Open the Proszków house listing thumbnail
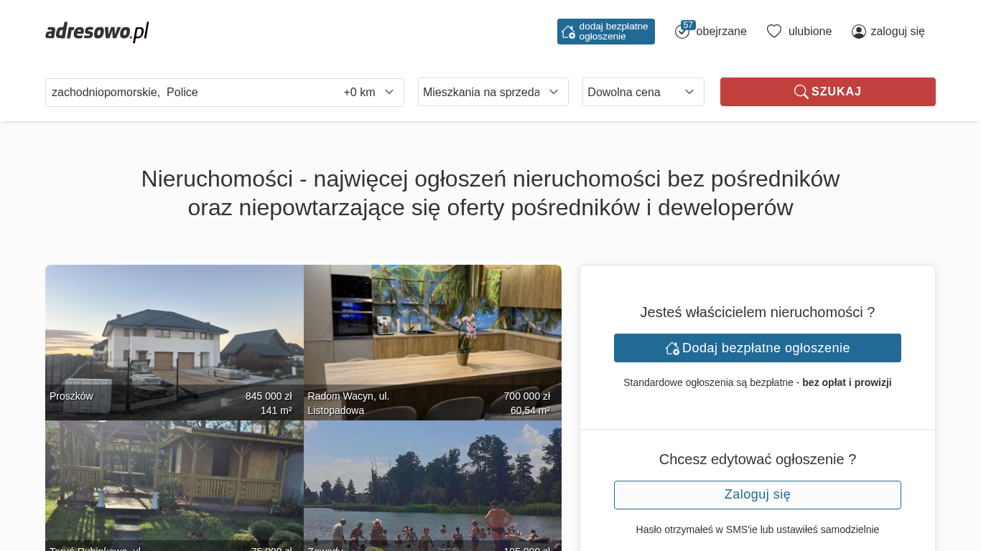Screen dimensions: 981x551 tap(174, 337)
